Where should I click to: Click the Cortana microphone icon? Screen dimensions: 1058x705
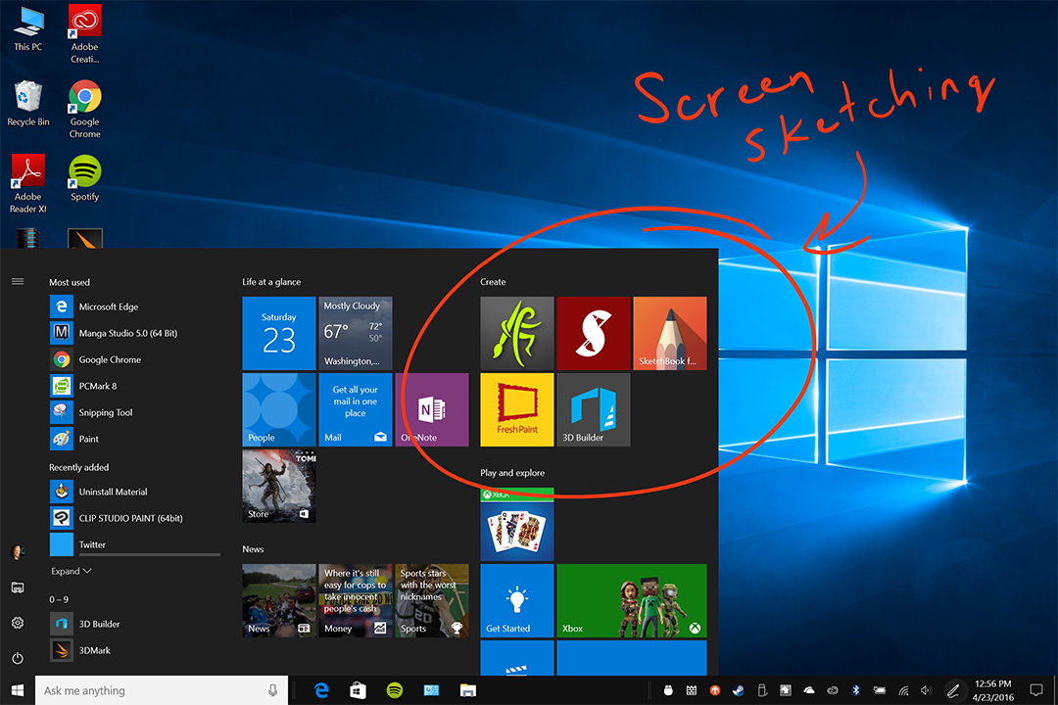coord(272,690)
